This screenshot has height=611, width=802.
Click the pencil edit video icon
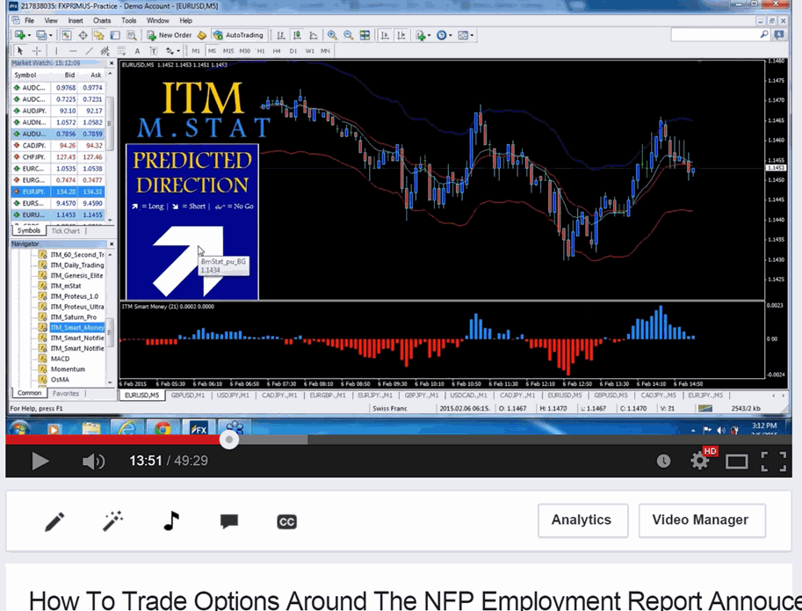(x=54, y=521)
